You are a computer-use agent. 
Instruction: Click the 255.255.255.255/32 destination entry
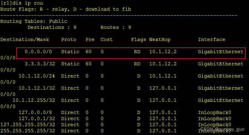click(28, 131)
